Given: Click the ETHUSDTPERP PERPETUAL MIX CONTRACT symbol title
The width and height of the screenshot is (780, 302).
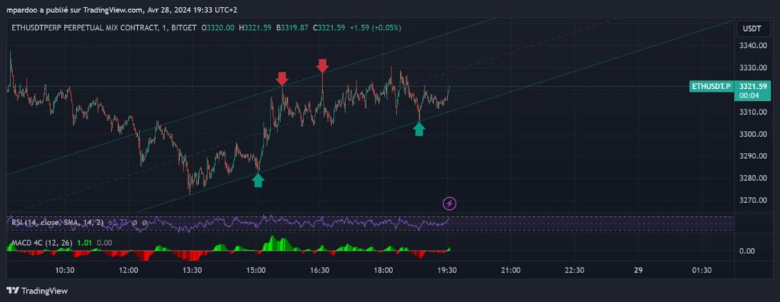Looking at the screenshot, I should (104, 28).
